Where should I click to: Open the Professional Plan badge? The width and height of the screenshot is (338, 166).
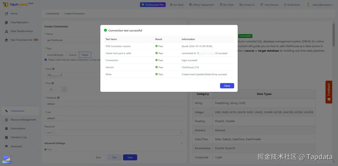click(x=153, y=5)
